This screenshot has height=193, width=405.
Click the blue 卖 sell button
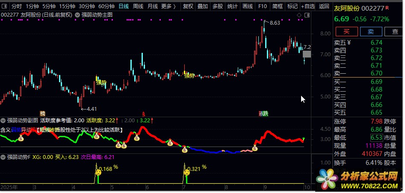[x=371, y=32]
